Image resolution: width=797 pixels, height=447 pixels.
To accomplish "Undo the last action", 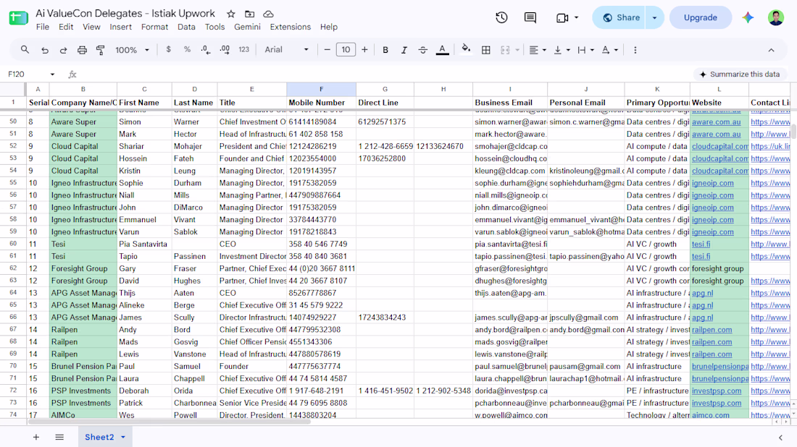I will [45, 50].
